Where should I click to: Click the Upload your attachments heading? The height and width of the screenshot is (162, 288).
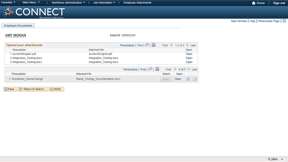click(x=24, y=45)
